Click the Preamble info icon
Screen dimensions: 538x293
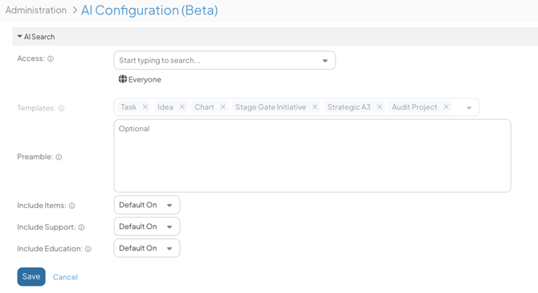[x=59, y=157]
